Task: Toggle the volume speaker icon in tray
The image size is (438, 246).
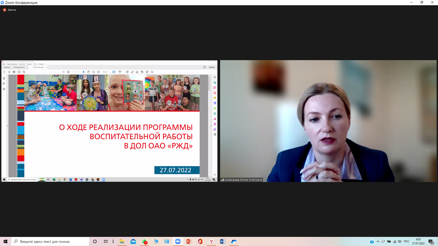Action: (400, 242)
